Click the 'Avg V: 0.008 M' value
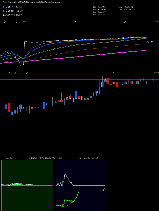This screenshot has height=211, width=159. click(126, 7)
